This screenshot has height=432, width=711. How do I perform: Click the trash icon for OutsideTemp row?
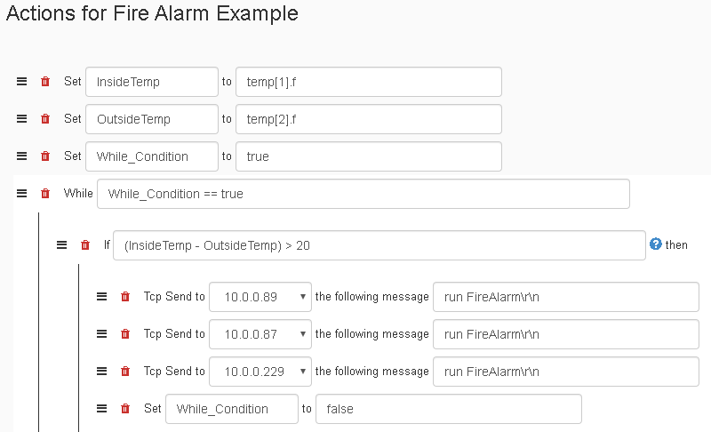[45, 119]
